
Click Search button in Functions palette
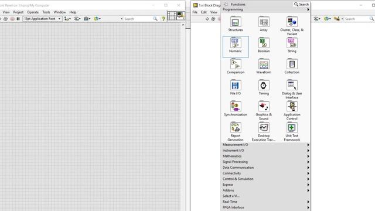301,4
